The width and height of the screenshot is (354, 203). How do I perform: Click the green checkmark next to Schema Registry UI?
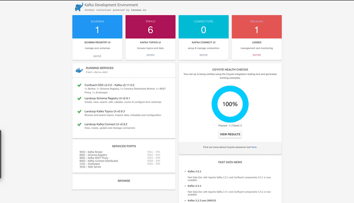click(x=80, y=98)
